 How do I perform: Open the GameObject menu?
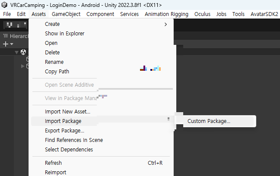point(66,14)
